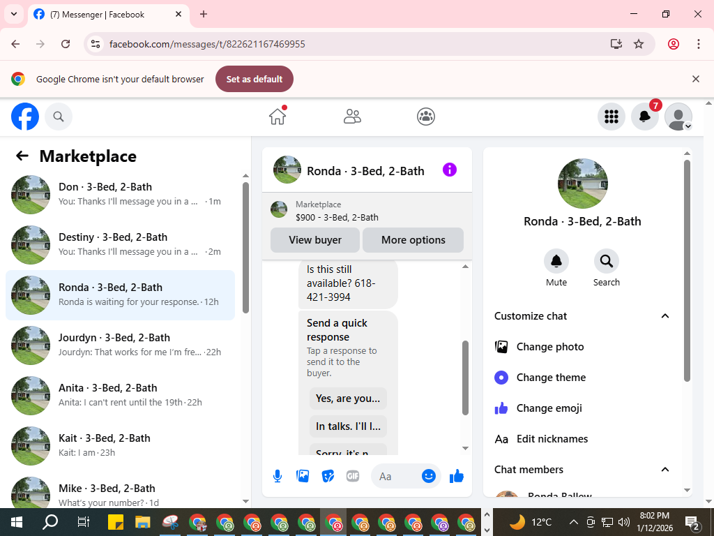Click the View buyer button
Image resolution: width=714 pixels, height=536 pixels.
click(x=315, y=240)
